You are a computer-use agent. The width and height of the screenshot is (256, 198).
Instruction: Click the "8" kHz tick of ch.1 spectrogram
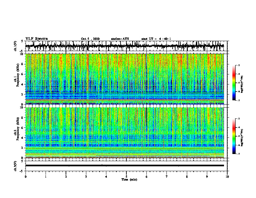[x=23, y=64]
